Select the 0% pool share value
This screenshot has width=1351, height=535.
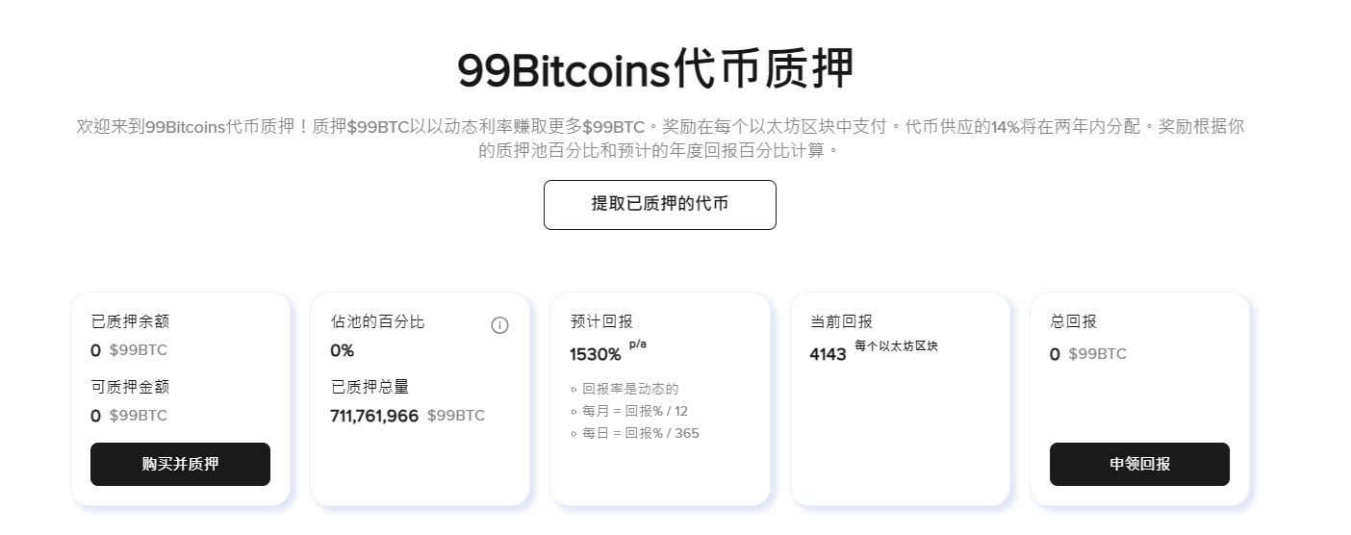343,350
